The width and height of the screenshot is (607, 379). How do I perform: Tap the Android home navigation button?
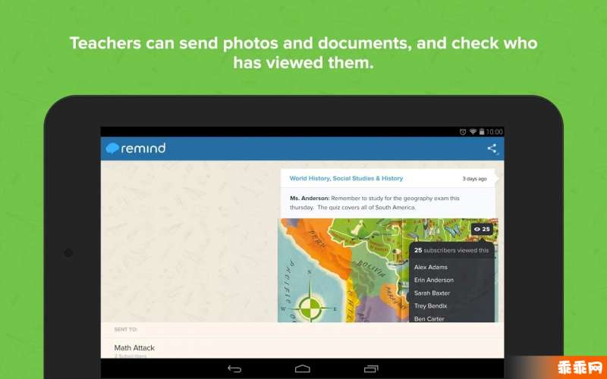(302, 368)
